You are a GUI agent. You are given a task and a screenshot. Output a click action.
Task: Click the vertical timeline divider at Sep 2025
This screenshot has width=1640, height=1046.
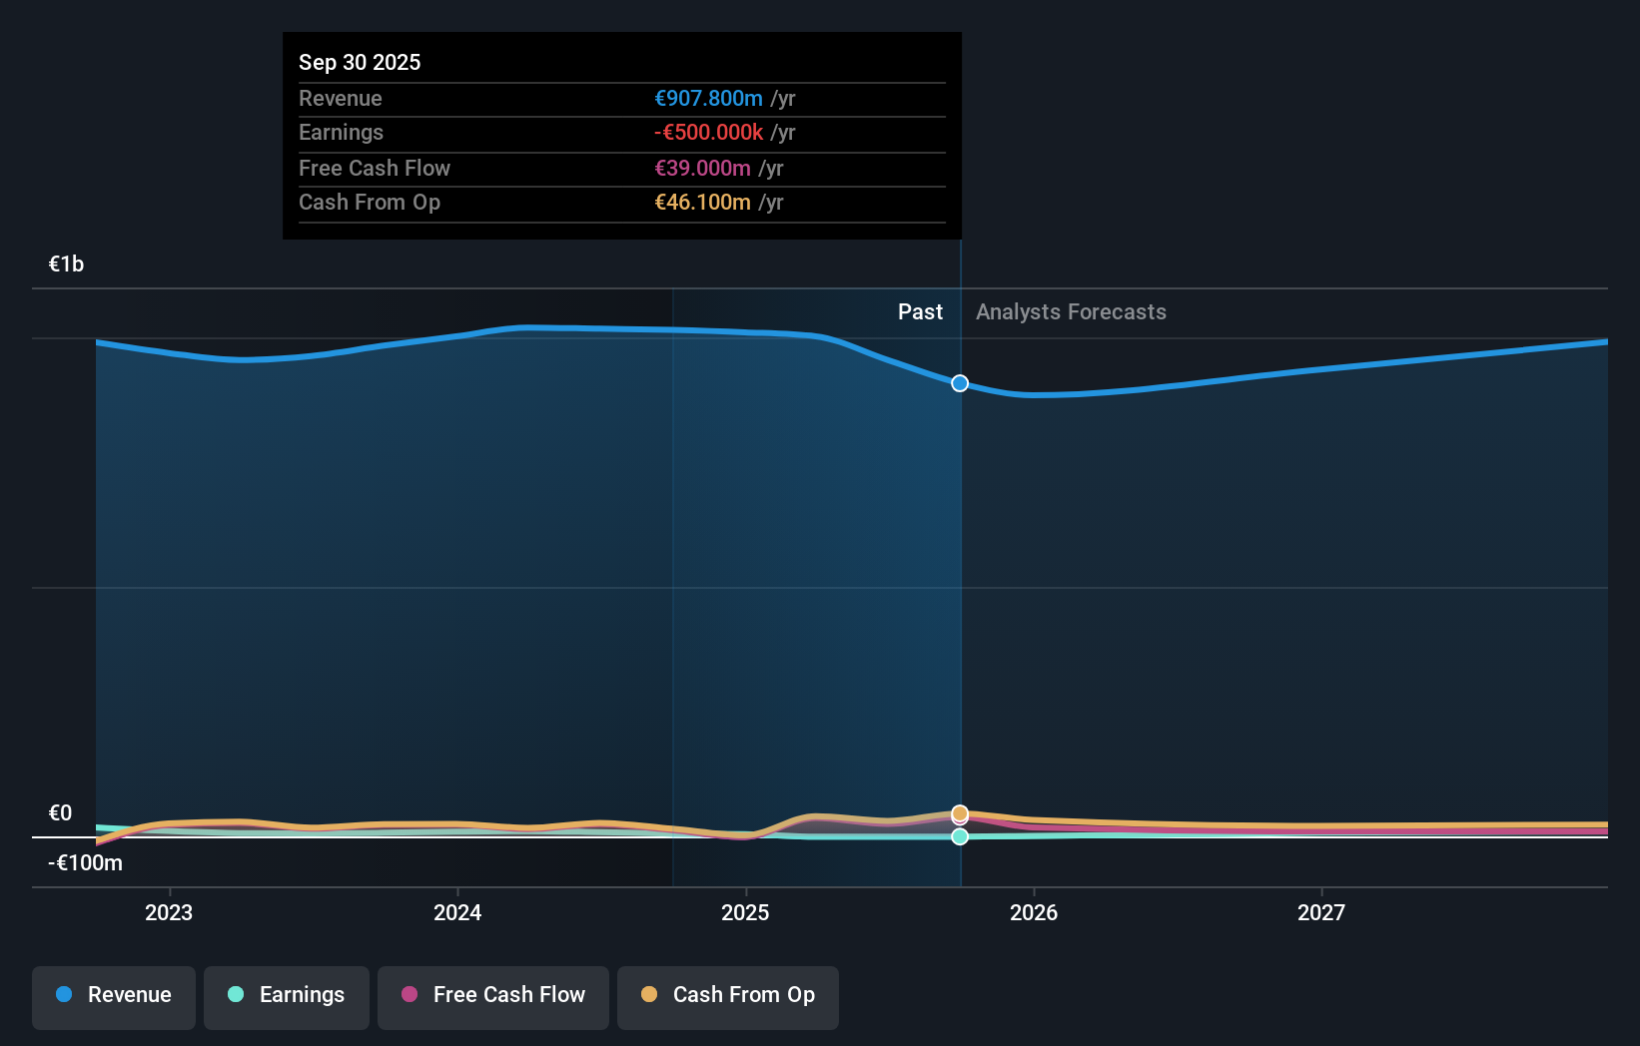[x=960, y=599]
